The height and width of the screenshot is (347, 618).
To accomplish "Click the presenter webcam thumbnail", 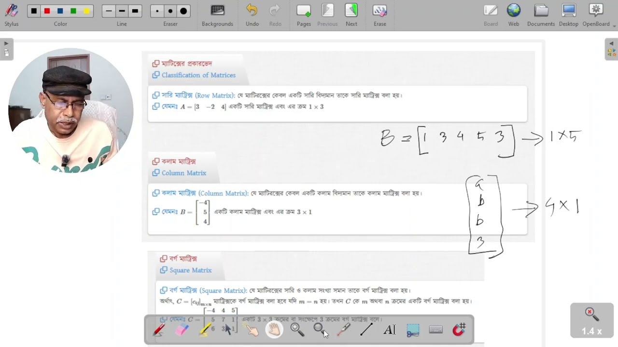I will click(x=71, y=110).
